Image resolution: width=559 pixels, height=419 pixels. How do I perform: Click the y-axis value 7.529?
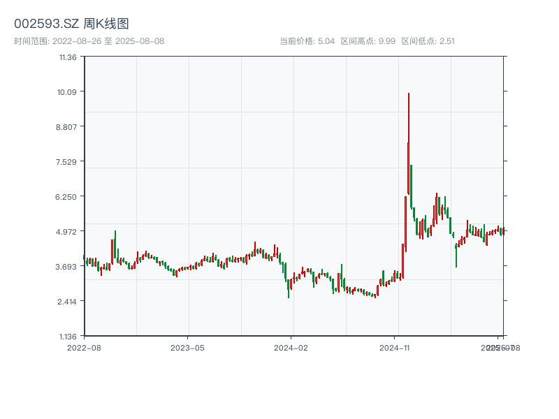(66, 162)
